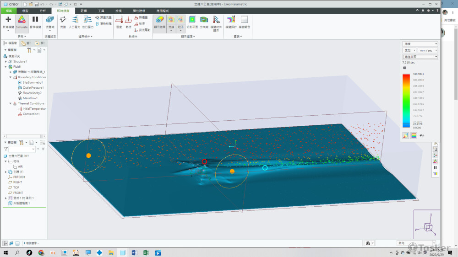This screenshot has width=458, height=257.
Task: Expand the Structure1 tree node
Action: pyautogui.click(x=5, y=61)
